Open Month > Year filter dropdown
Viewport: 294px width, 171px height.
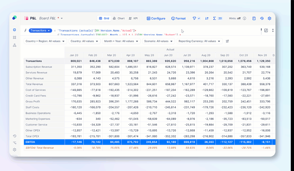[x=121, y=41]
